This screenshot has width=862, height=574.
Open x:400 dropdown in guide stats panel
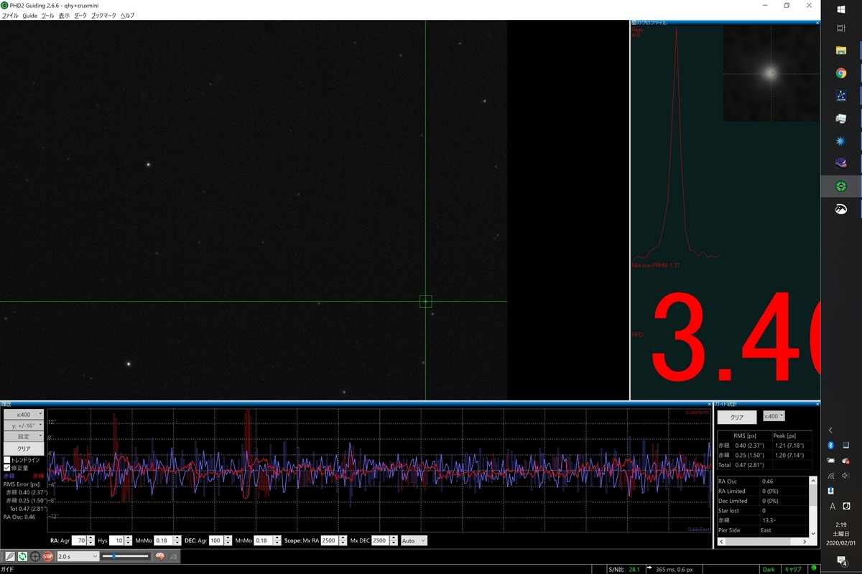[x=774, y=416]
